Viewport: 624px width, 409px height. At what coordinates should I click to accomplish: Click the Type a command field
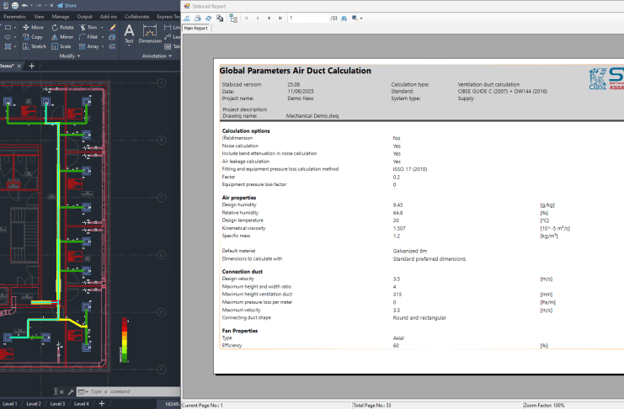tap(125, 391)
